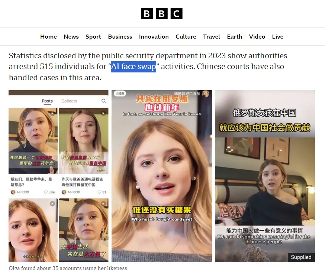Click the heart Like icon under the first post

click(x=46, y=192)
